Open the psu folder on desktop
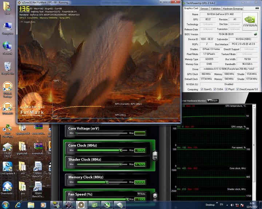The image size is (262, 209). [x=23, y=188]
